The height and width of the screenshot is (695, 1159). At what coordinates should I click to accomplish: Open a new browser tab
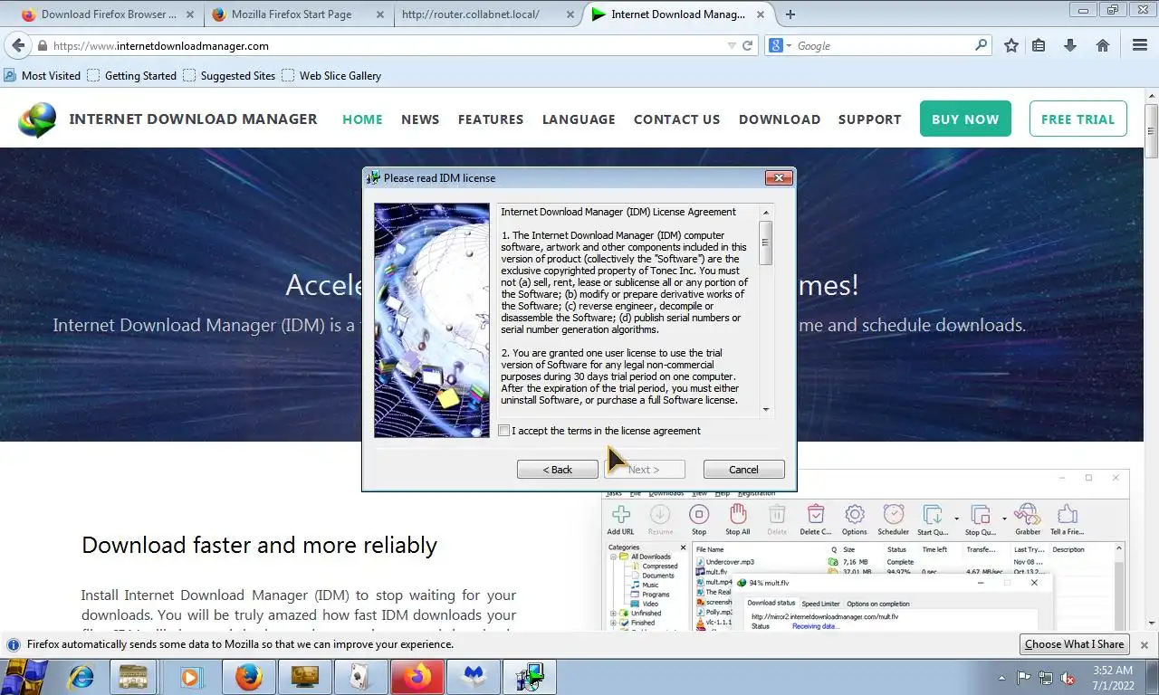pos(790,14)
